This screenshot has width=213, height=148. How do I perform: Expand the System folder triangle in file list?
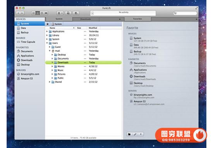coord(47,39)
